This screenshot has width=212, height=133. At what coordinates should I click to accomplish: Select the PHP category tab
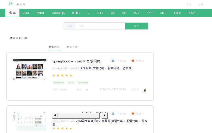149,13
